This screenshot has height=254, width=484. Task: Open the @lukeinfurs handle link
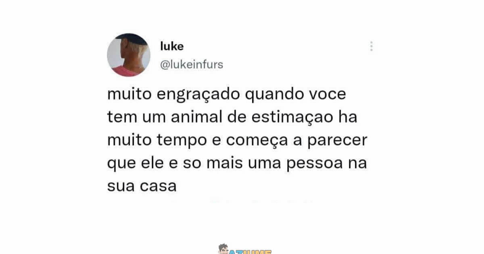click(x=192, y=65)
